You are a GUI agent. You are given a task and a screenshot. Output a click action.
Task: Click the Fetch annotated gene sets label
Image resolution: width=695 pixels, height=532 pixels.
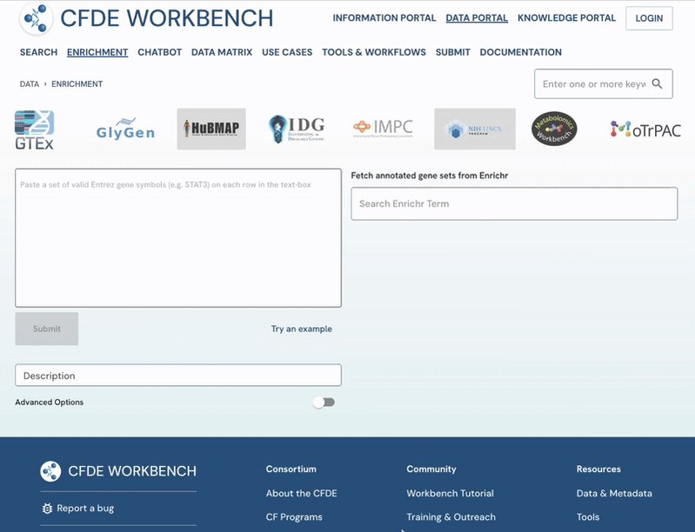click(430, 176)
